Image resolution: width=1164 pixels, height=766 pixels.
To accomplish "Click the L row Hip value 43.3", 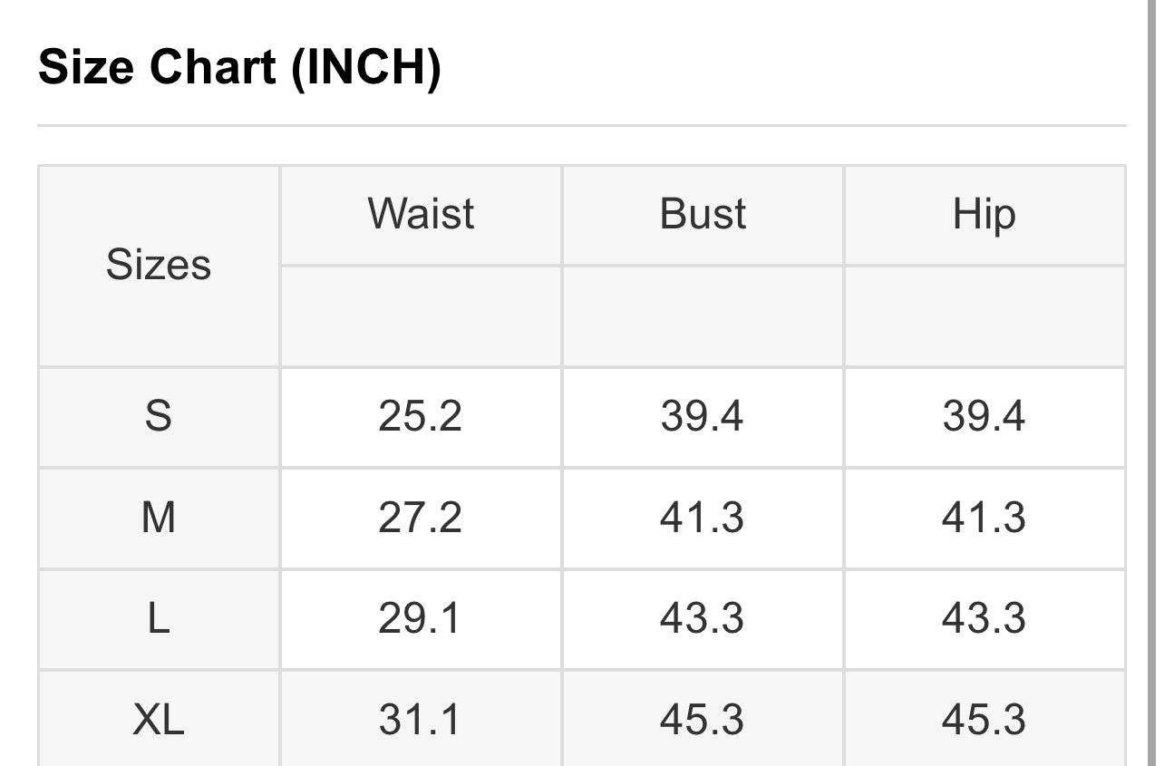I will click(984, 618).
